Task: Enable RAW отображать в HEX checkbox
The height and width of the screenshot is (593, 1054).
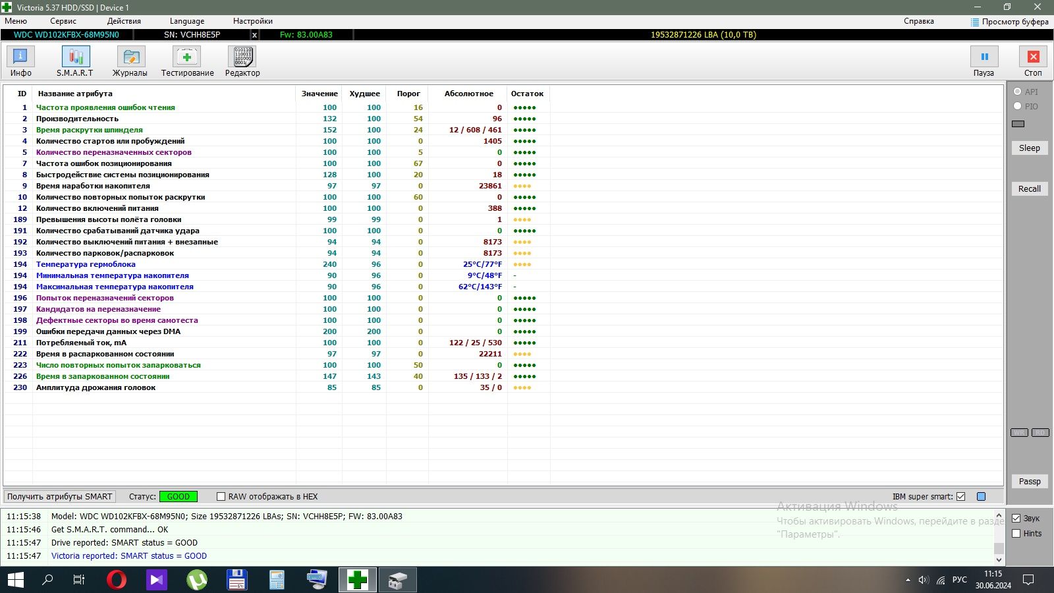Action: tap(221, 497)
